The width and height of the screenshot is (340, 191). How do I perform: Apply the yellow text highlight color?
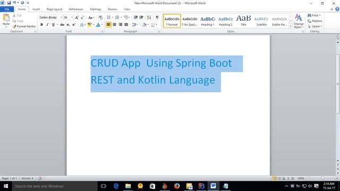[89, 25]
